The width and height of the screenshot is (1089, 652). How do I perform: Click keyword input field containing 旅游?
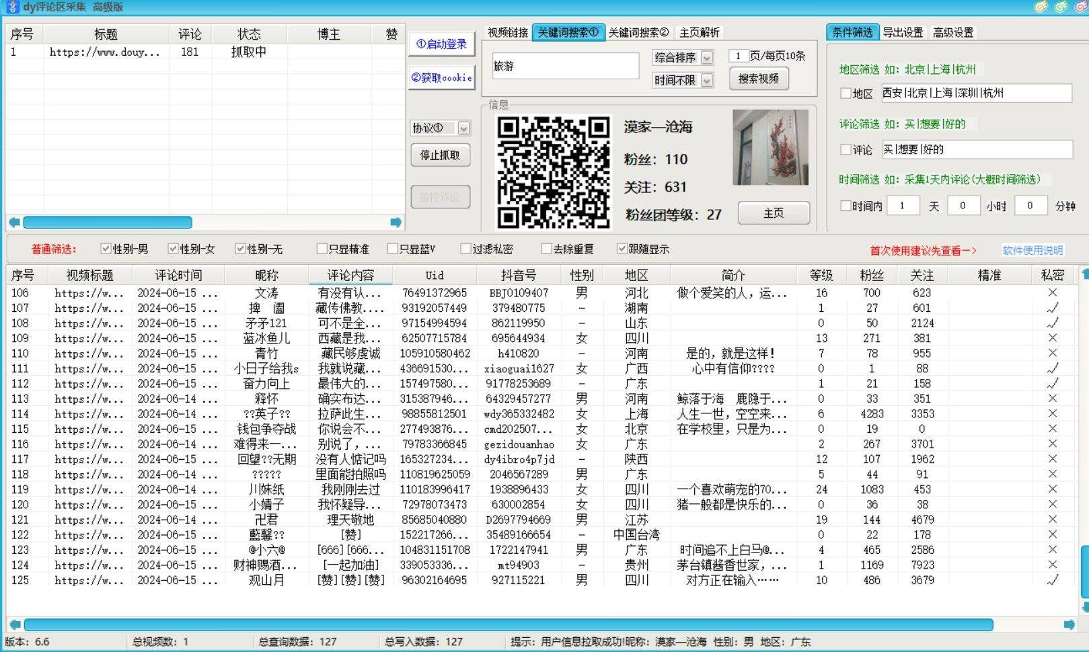pos(565,66)
